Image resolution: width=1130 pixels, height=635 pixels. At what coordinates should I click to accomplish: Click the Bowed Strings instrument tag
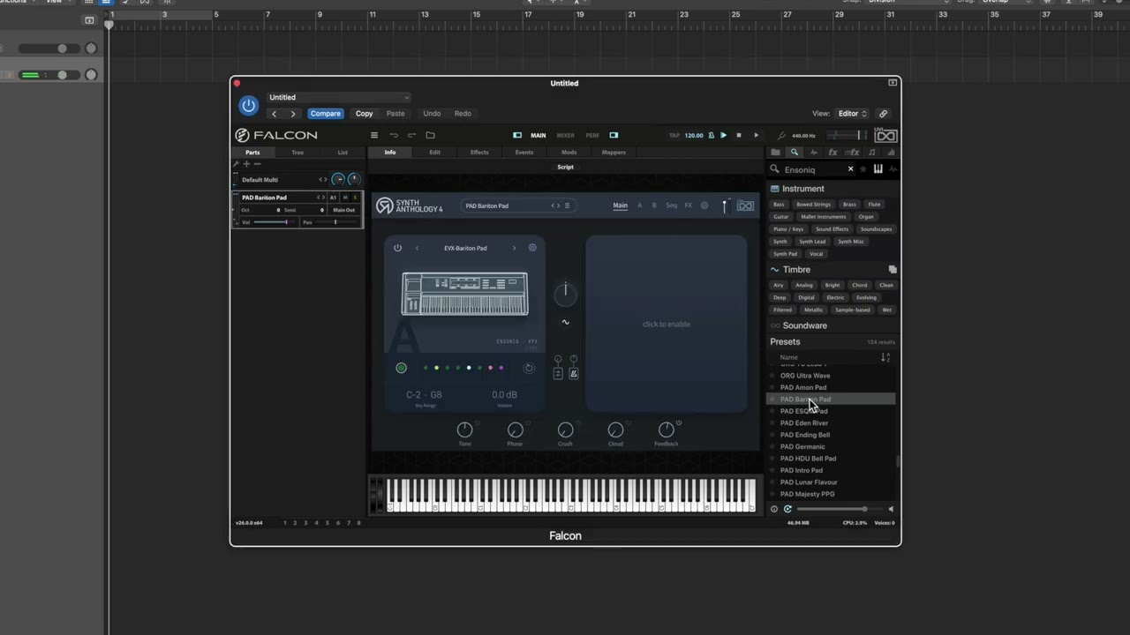tap(813, 205)
